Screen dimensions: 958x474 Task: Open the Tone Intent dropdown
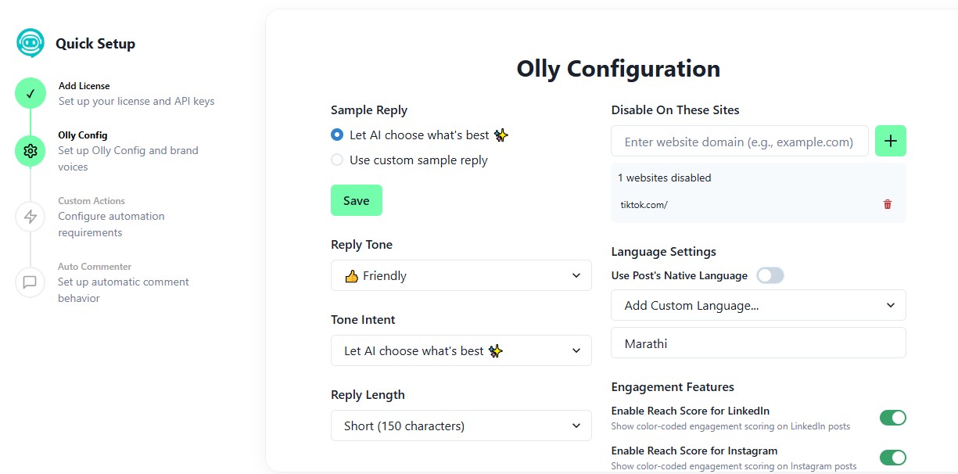pyautogui.click(x=461, y=350)
